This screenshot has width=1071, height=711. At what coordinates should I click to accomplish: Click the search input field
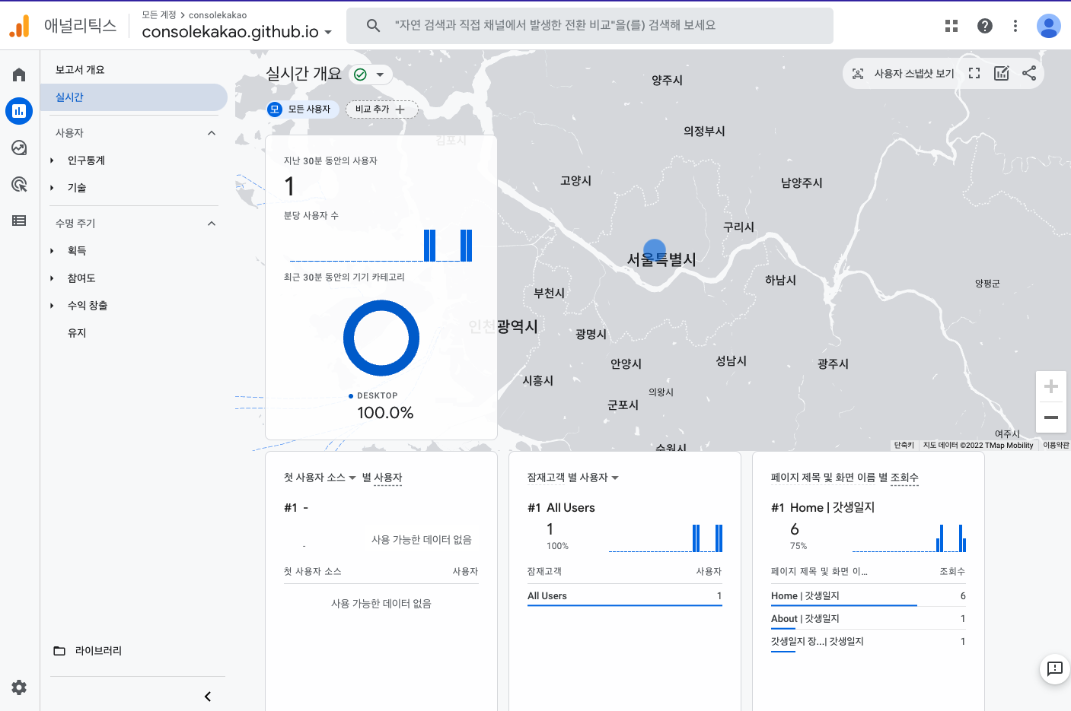coord(590,26)
